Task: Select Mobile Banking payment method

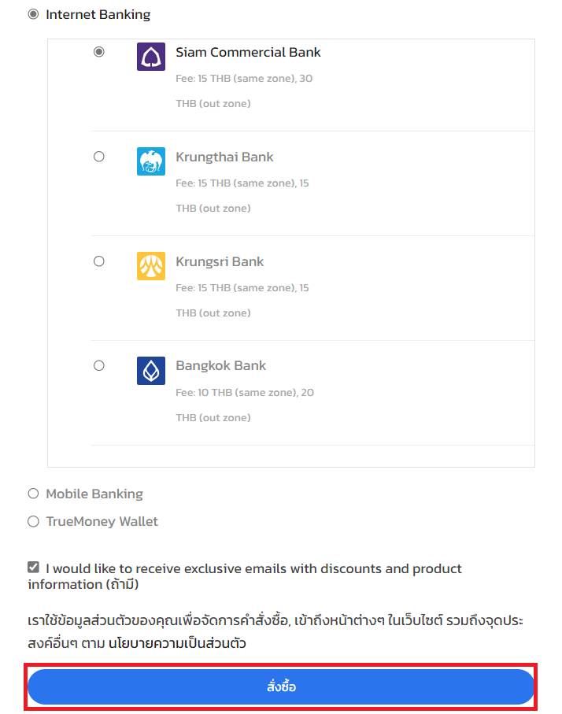Action: [x=33, y=494]
